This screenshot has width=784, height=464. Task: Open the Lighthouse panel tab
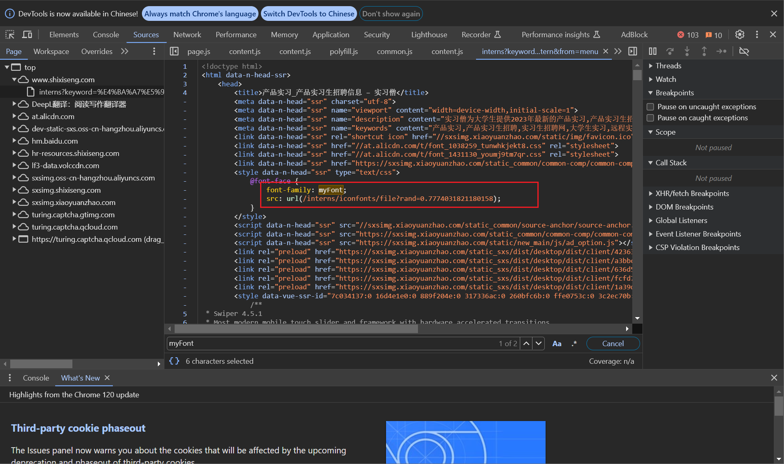point(429,35)
